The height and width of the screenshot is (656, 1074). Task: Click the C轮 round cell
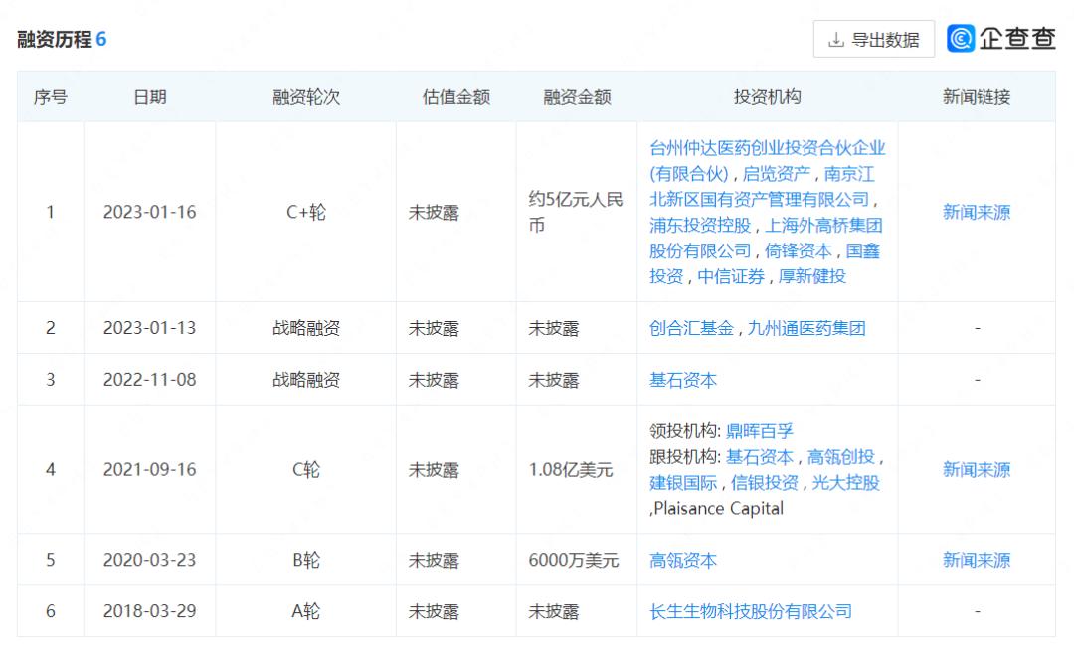point(306,470)
